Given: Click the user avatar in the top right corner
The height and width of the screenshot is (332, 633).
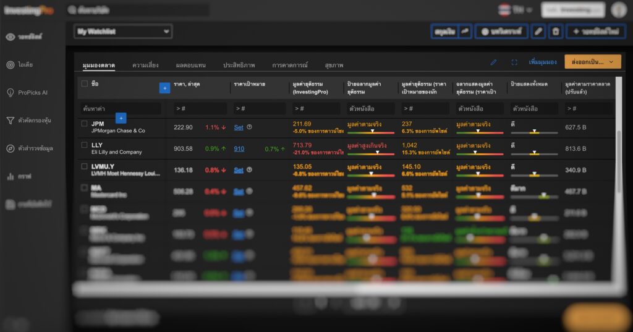Looking at the screenshot, I should coord(618,10).
